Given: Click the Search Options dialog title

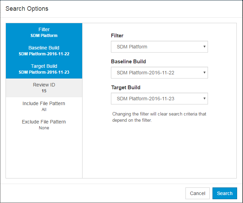Looking at the screenshot, I should 27,9.
